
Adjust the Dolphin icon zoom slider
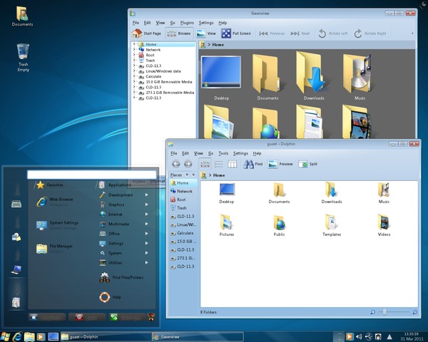[385, 312]
